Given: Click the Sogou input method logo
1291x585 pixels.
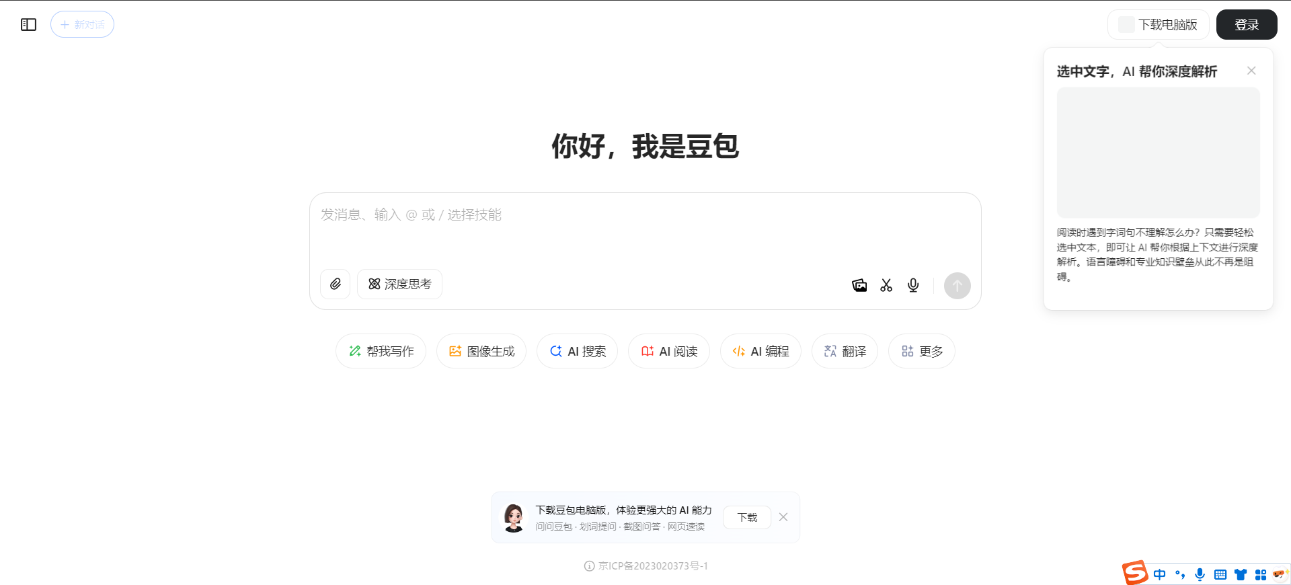Looking at the screenshot, I should (x=1135, y=573).
